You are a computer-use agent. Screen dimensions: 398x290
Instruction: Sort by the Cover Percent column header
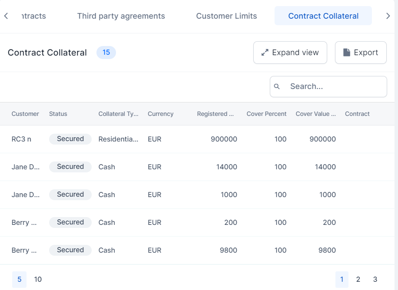[x=266, y=114]
